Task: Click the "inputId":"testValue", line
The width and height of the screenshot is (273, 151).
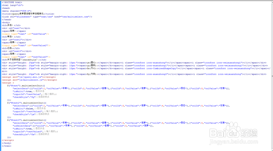Action: (34, 94)
